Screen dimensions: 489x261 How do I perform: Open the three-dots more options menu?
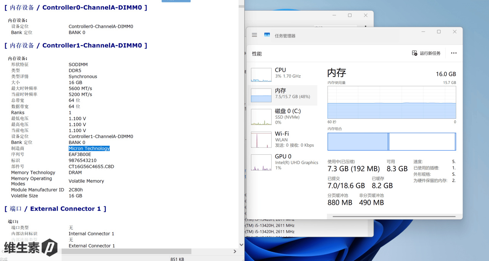tap(453, 53)
